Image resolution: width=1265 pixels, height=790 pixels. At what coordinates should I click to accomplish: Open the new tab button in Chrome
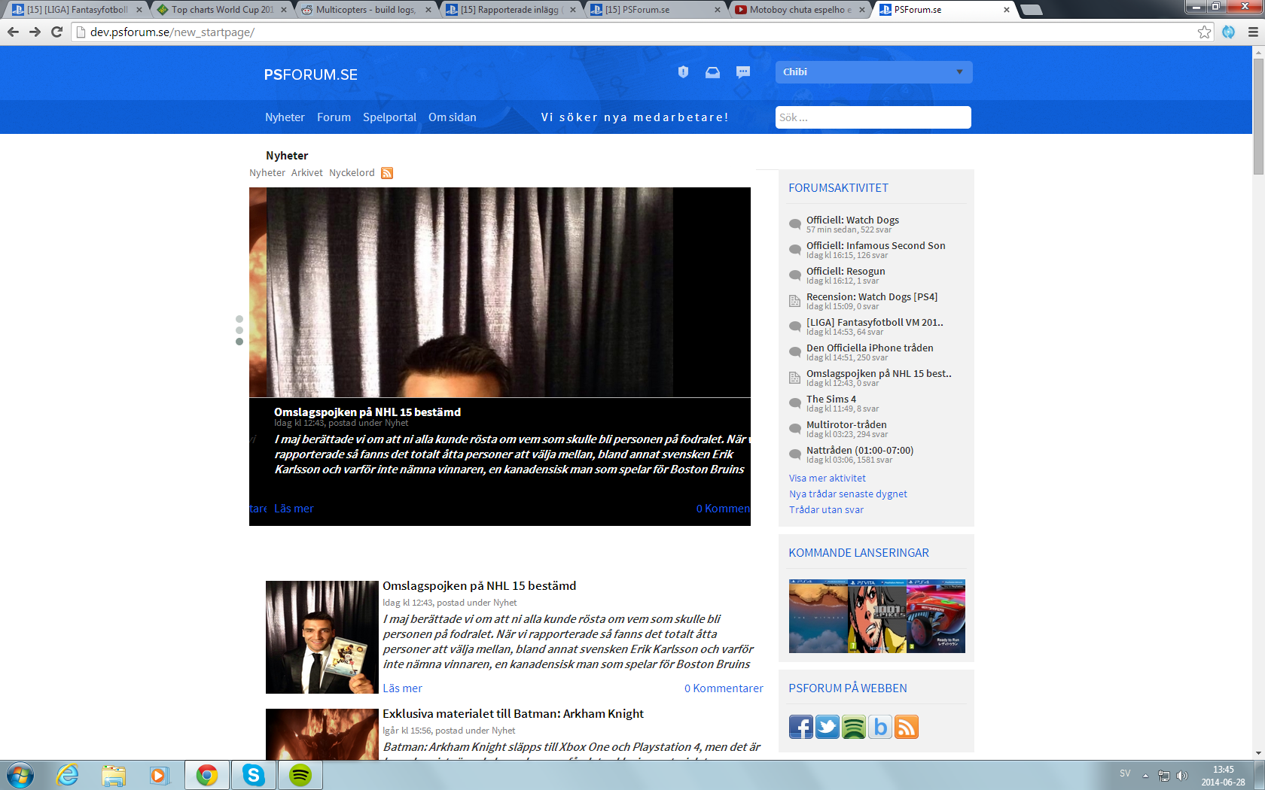click(x=1032, y=10)
